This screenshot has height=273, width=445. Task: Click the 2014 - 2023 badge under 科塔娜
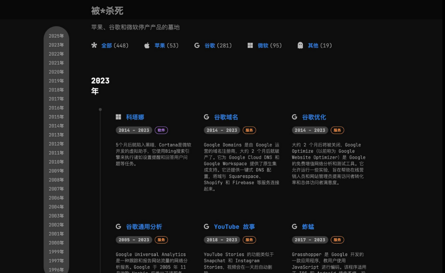tap(134, 130)
